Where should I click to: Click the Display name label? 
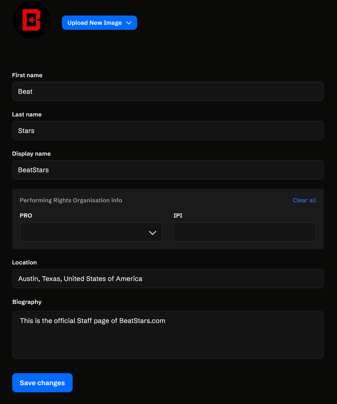[x=31, y=154]
